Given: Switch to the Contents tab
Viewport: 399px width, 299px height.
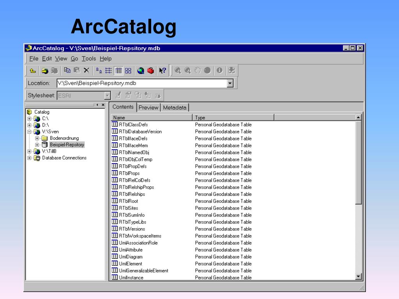Looking at the screenshot, I should tap(123, 107).
